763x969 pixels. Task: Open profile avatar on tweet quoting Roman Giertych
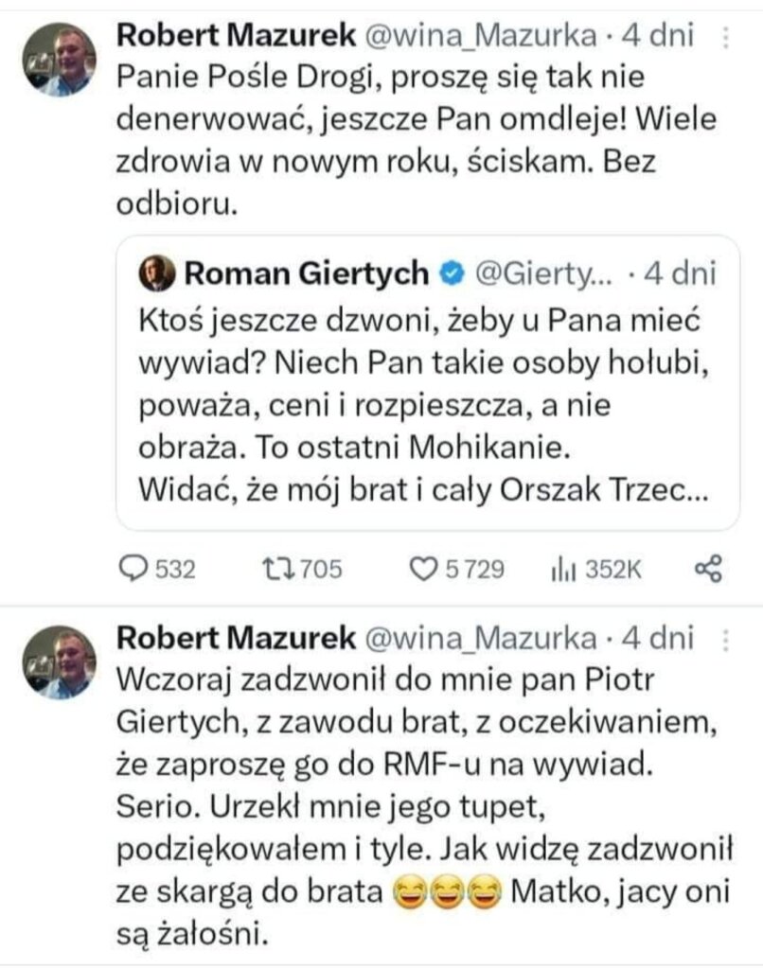pos(58,60)
